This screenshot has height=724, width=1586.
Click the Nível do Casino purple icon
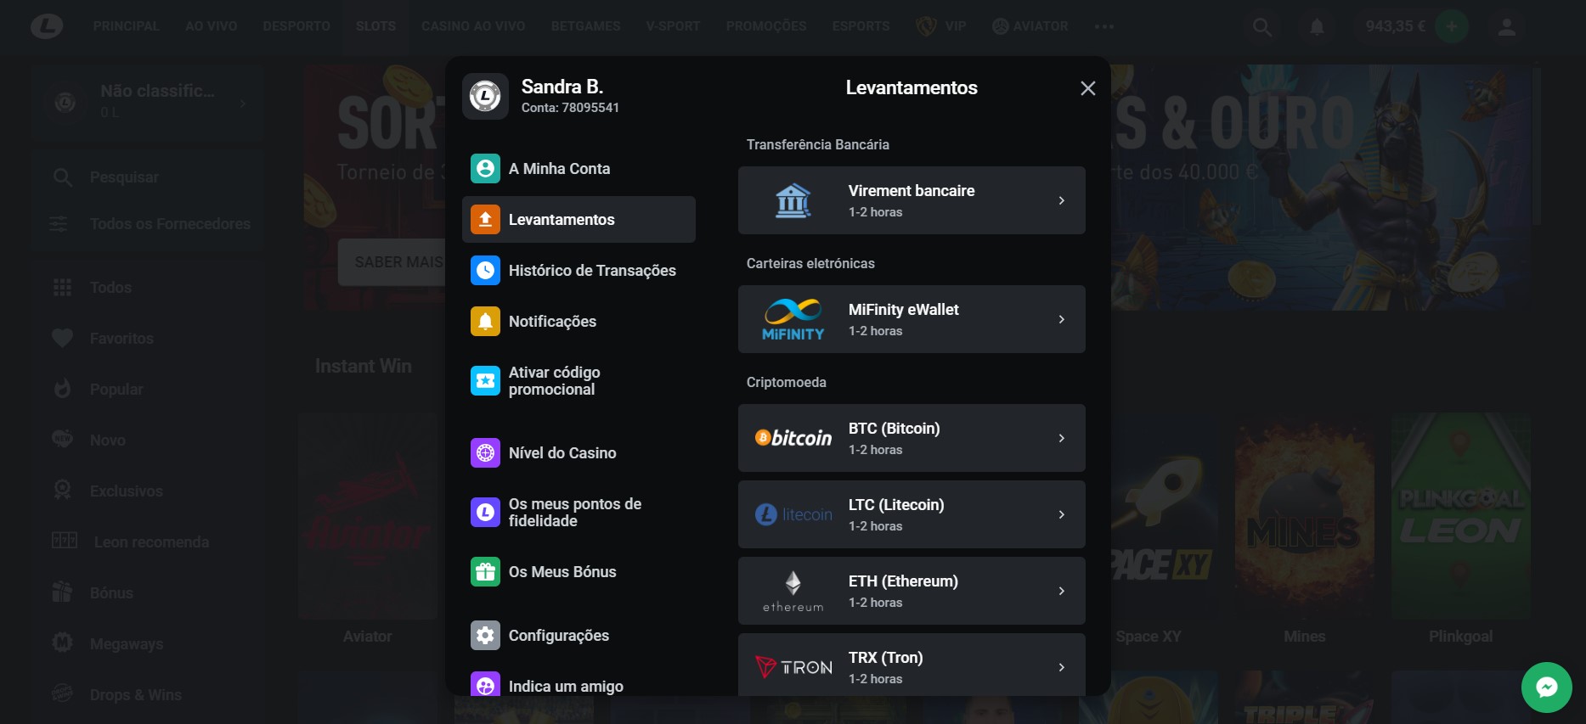pyautogui.click(x=485, y=452)
